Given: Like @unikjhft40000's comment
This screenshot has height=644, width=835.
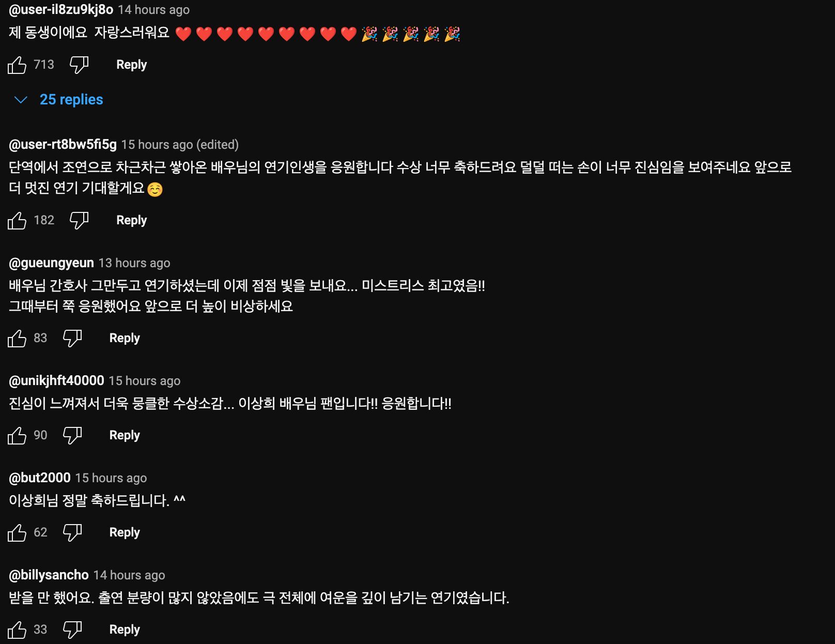Looking at the screenshot, I should (17, 436).
